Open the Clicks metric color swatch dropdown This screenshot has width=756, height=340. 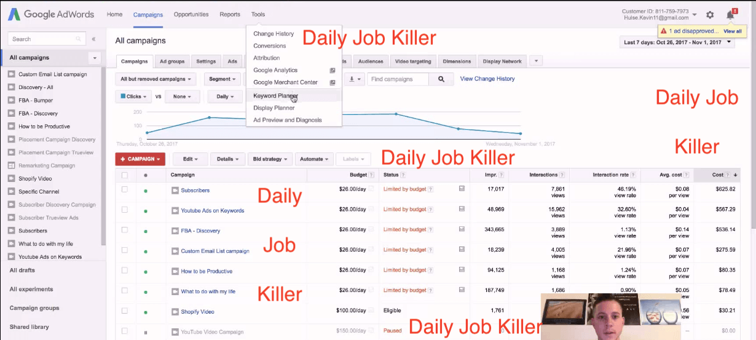click(133, 97)
